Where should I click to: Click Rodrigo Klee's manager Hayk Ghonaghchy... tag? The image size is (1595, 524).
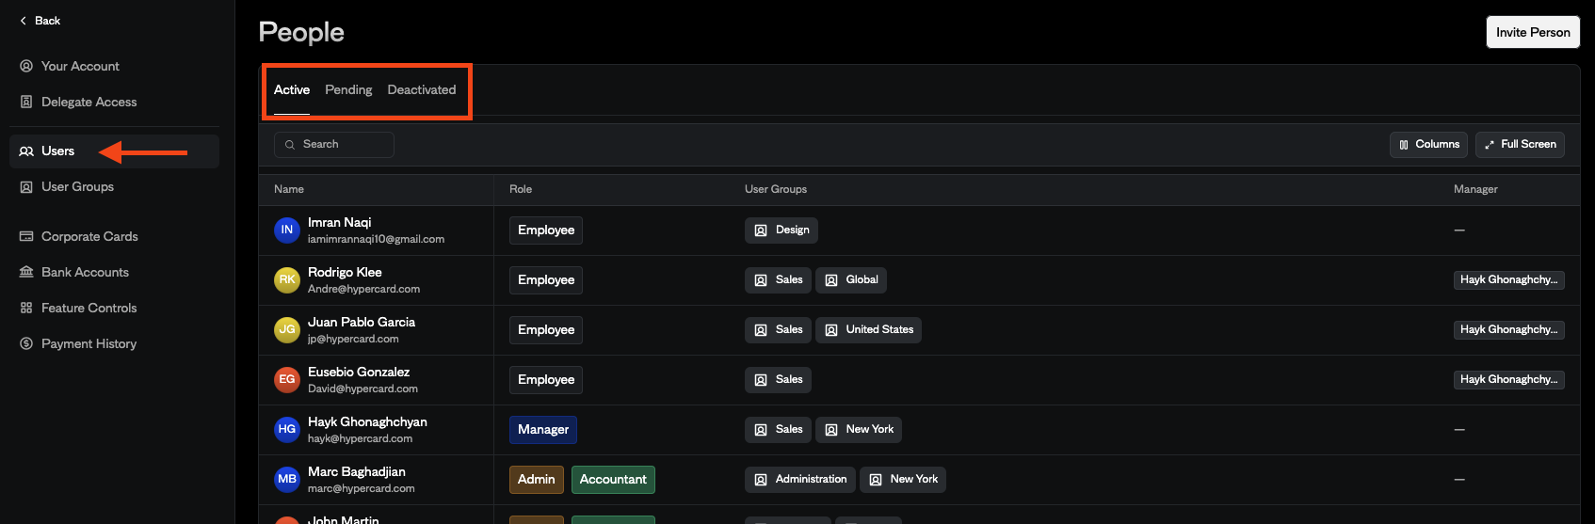(1509, 280)
